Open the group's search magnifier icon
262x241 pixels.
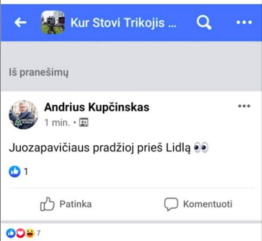point(204,23)
